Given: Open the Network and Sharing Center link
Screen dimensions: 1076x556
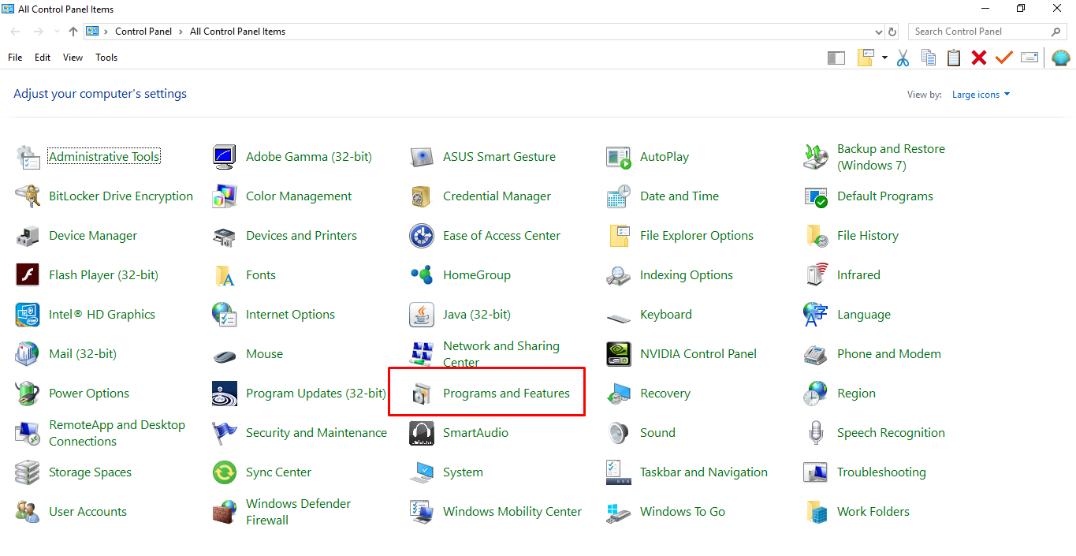Looking at the screenshot, I should 501,354.
